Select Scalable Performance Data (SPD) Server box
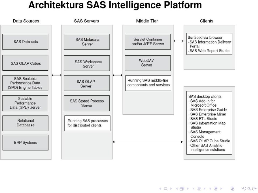Image resolution: width=258 pixels, height=193 pixels. tap(25, 103)
